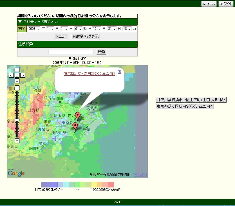Zoom in with the plus control on the map

pos(17,88)
